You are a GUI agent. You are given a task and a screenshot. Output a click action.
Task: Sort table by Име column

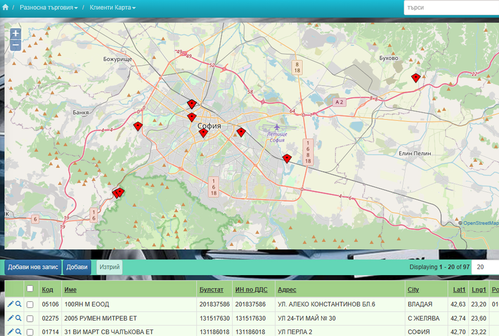[x=71, y=290]
